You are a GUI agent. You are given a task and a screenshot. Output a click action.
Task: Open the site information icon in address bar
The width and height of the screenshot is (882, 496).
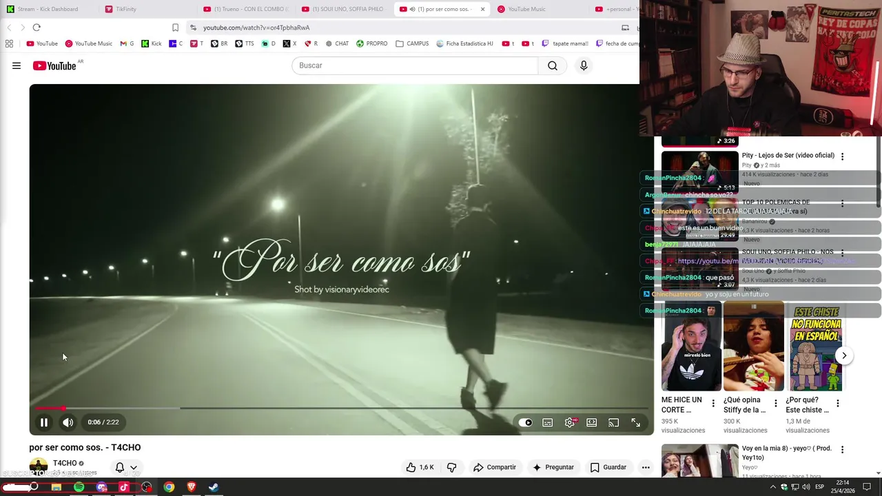coord(194,28)
